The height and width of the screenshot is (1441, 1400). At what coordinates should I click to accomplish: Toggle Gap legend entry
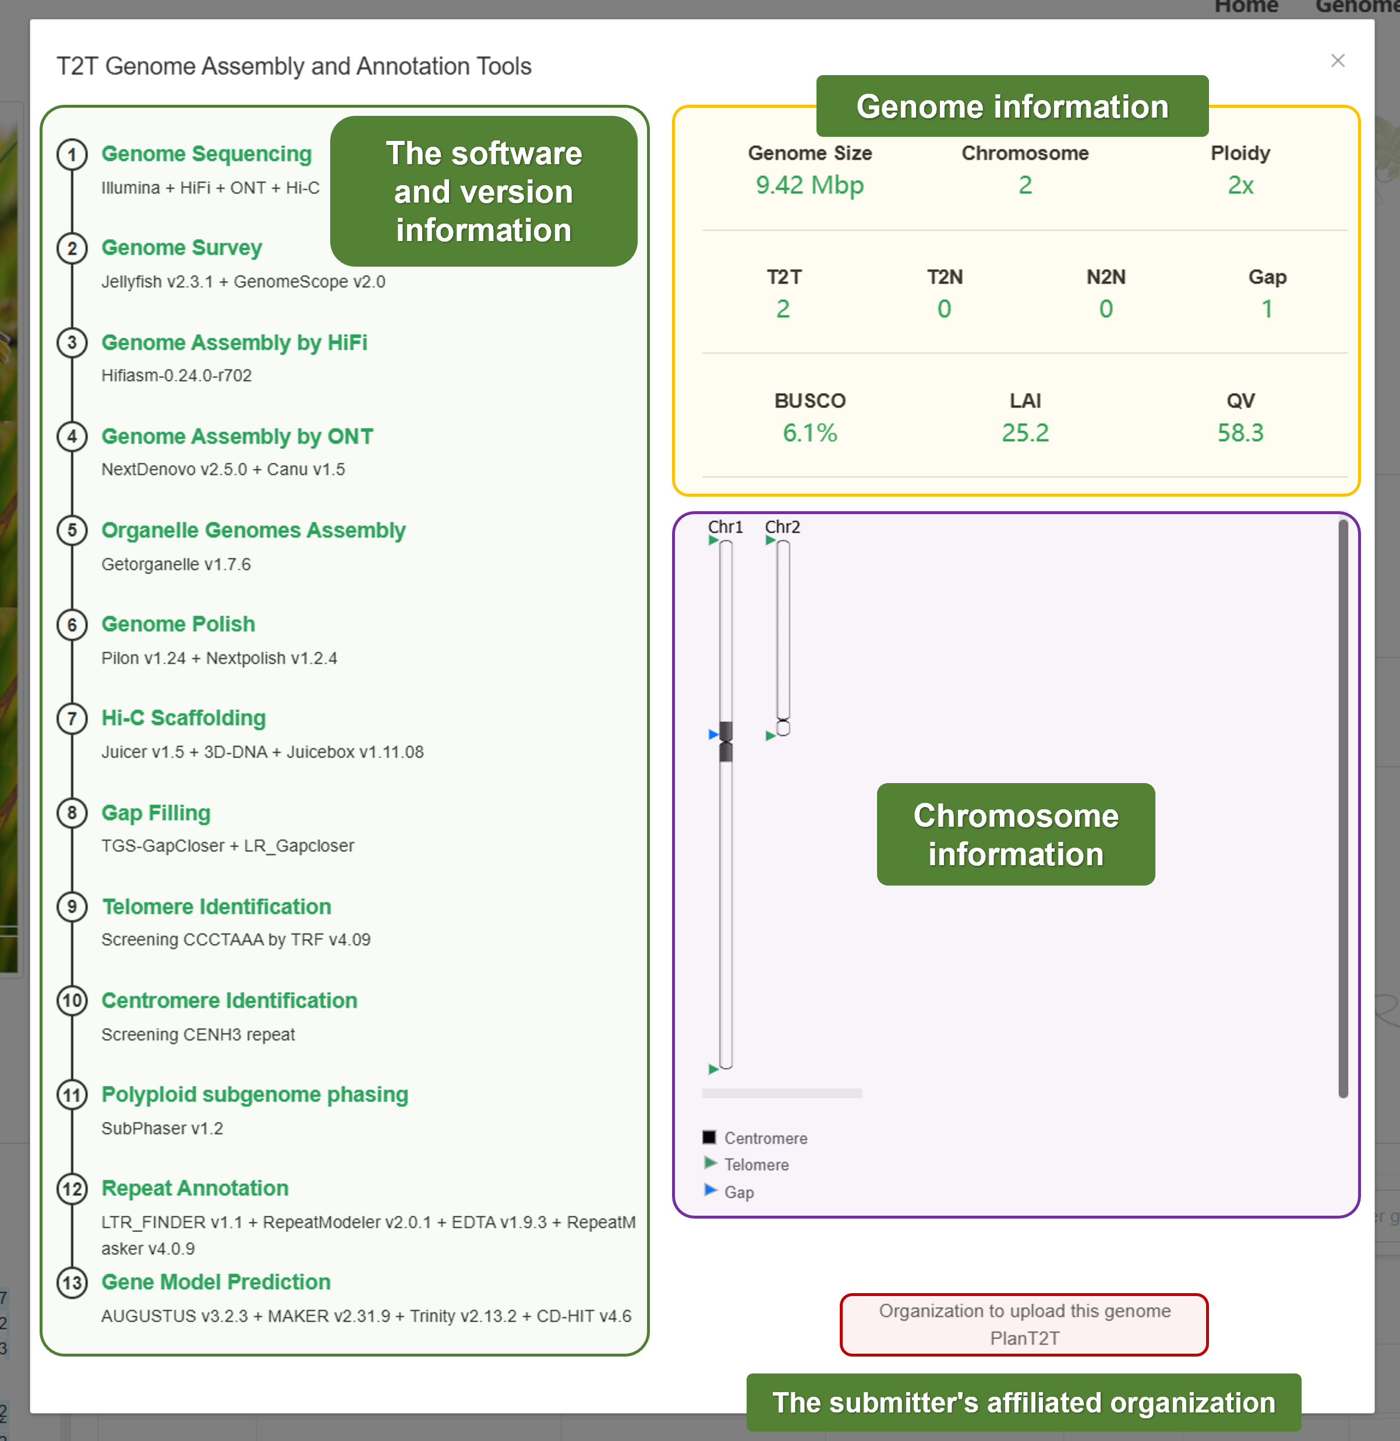738,1192
